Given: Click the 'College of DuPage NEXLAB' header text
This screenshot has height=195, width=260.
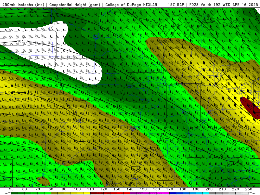Looking at the screenshot, I should (x=131, y=5).
